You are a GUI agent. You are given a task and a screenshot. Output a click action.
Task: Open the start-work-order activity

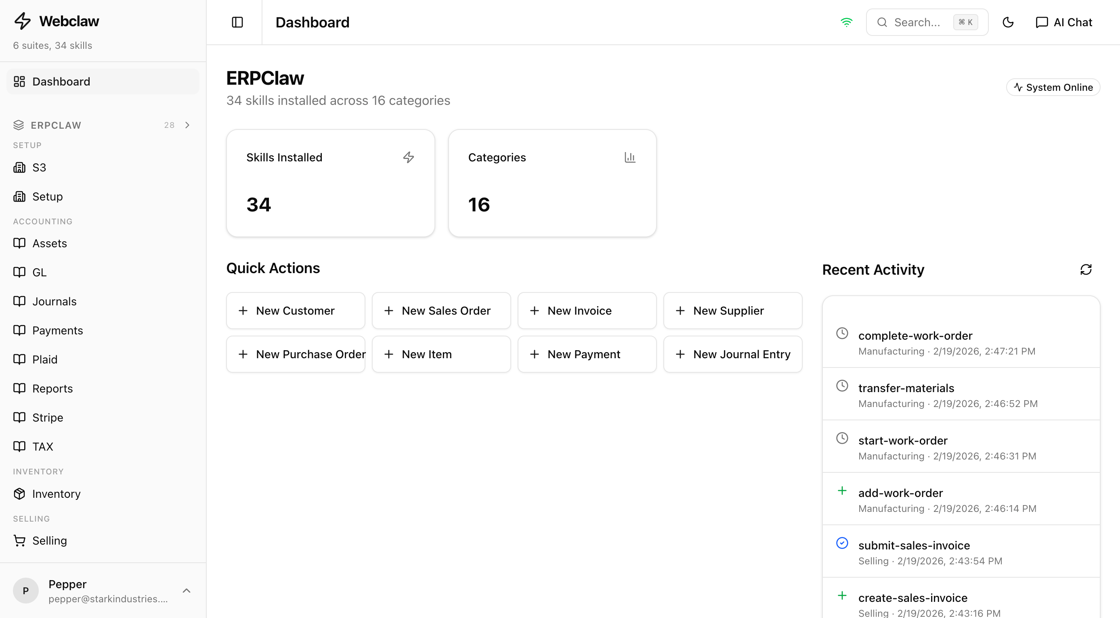pos(961,447)
